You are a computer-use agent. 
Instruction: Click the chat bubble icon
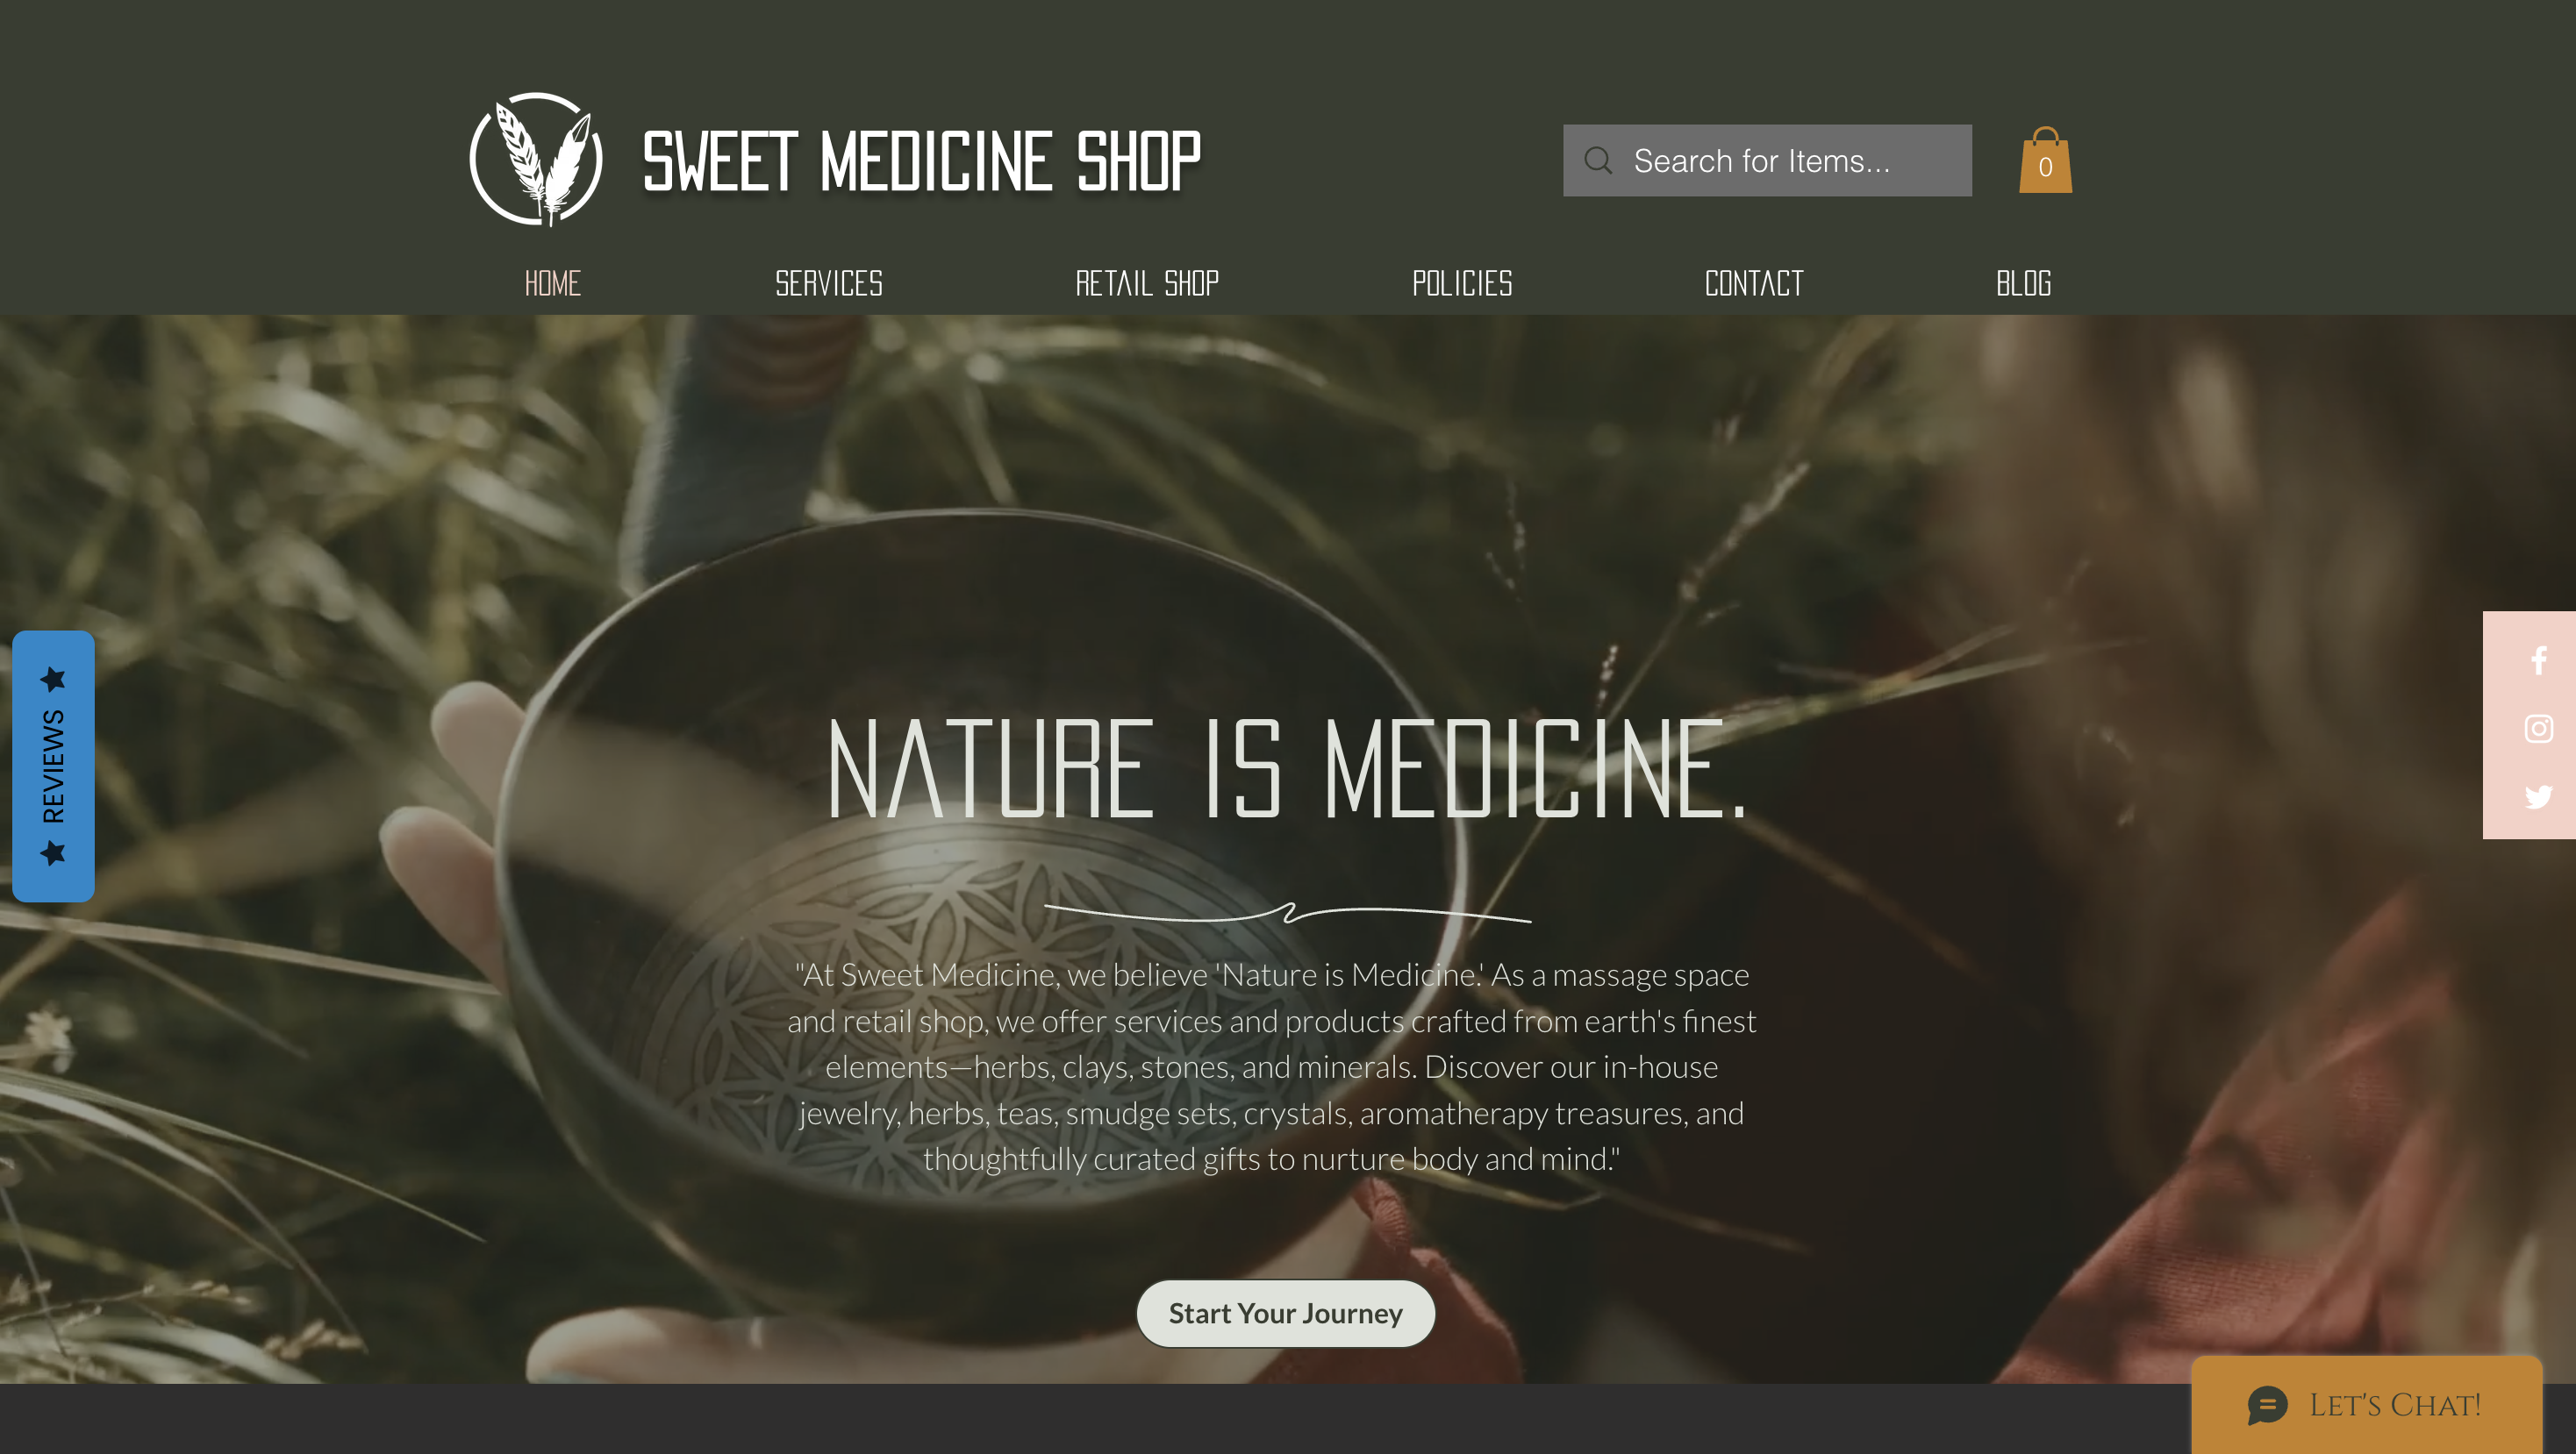(x=2266, y=1404)
